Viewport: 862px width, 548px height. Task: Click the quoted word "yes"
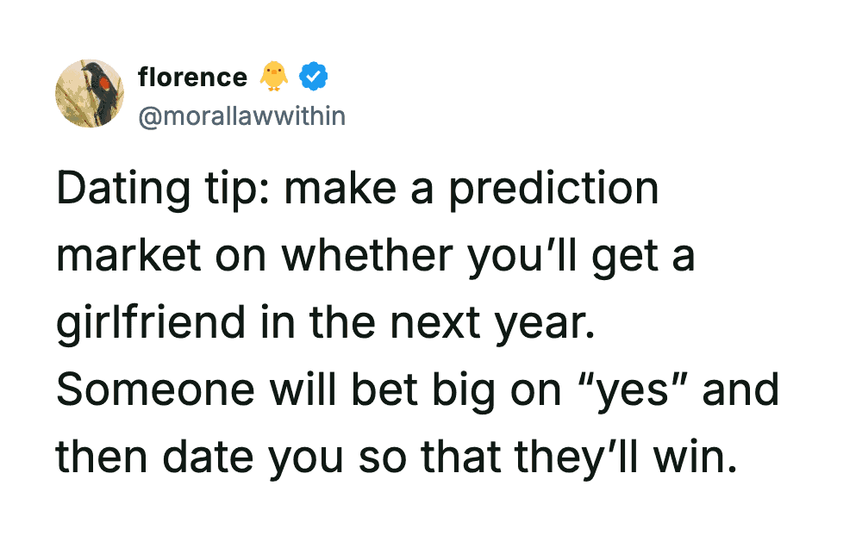[x=623, y=391]
